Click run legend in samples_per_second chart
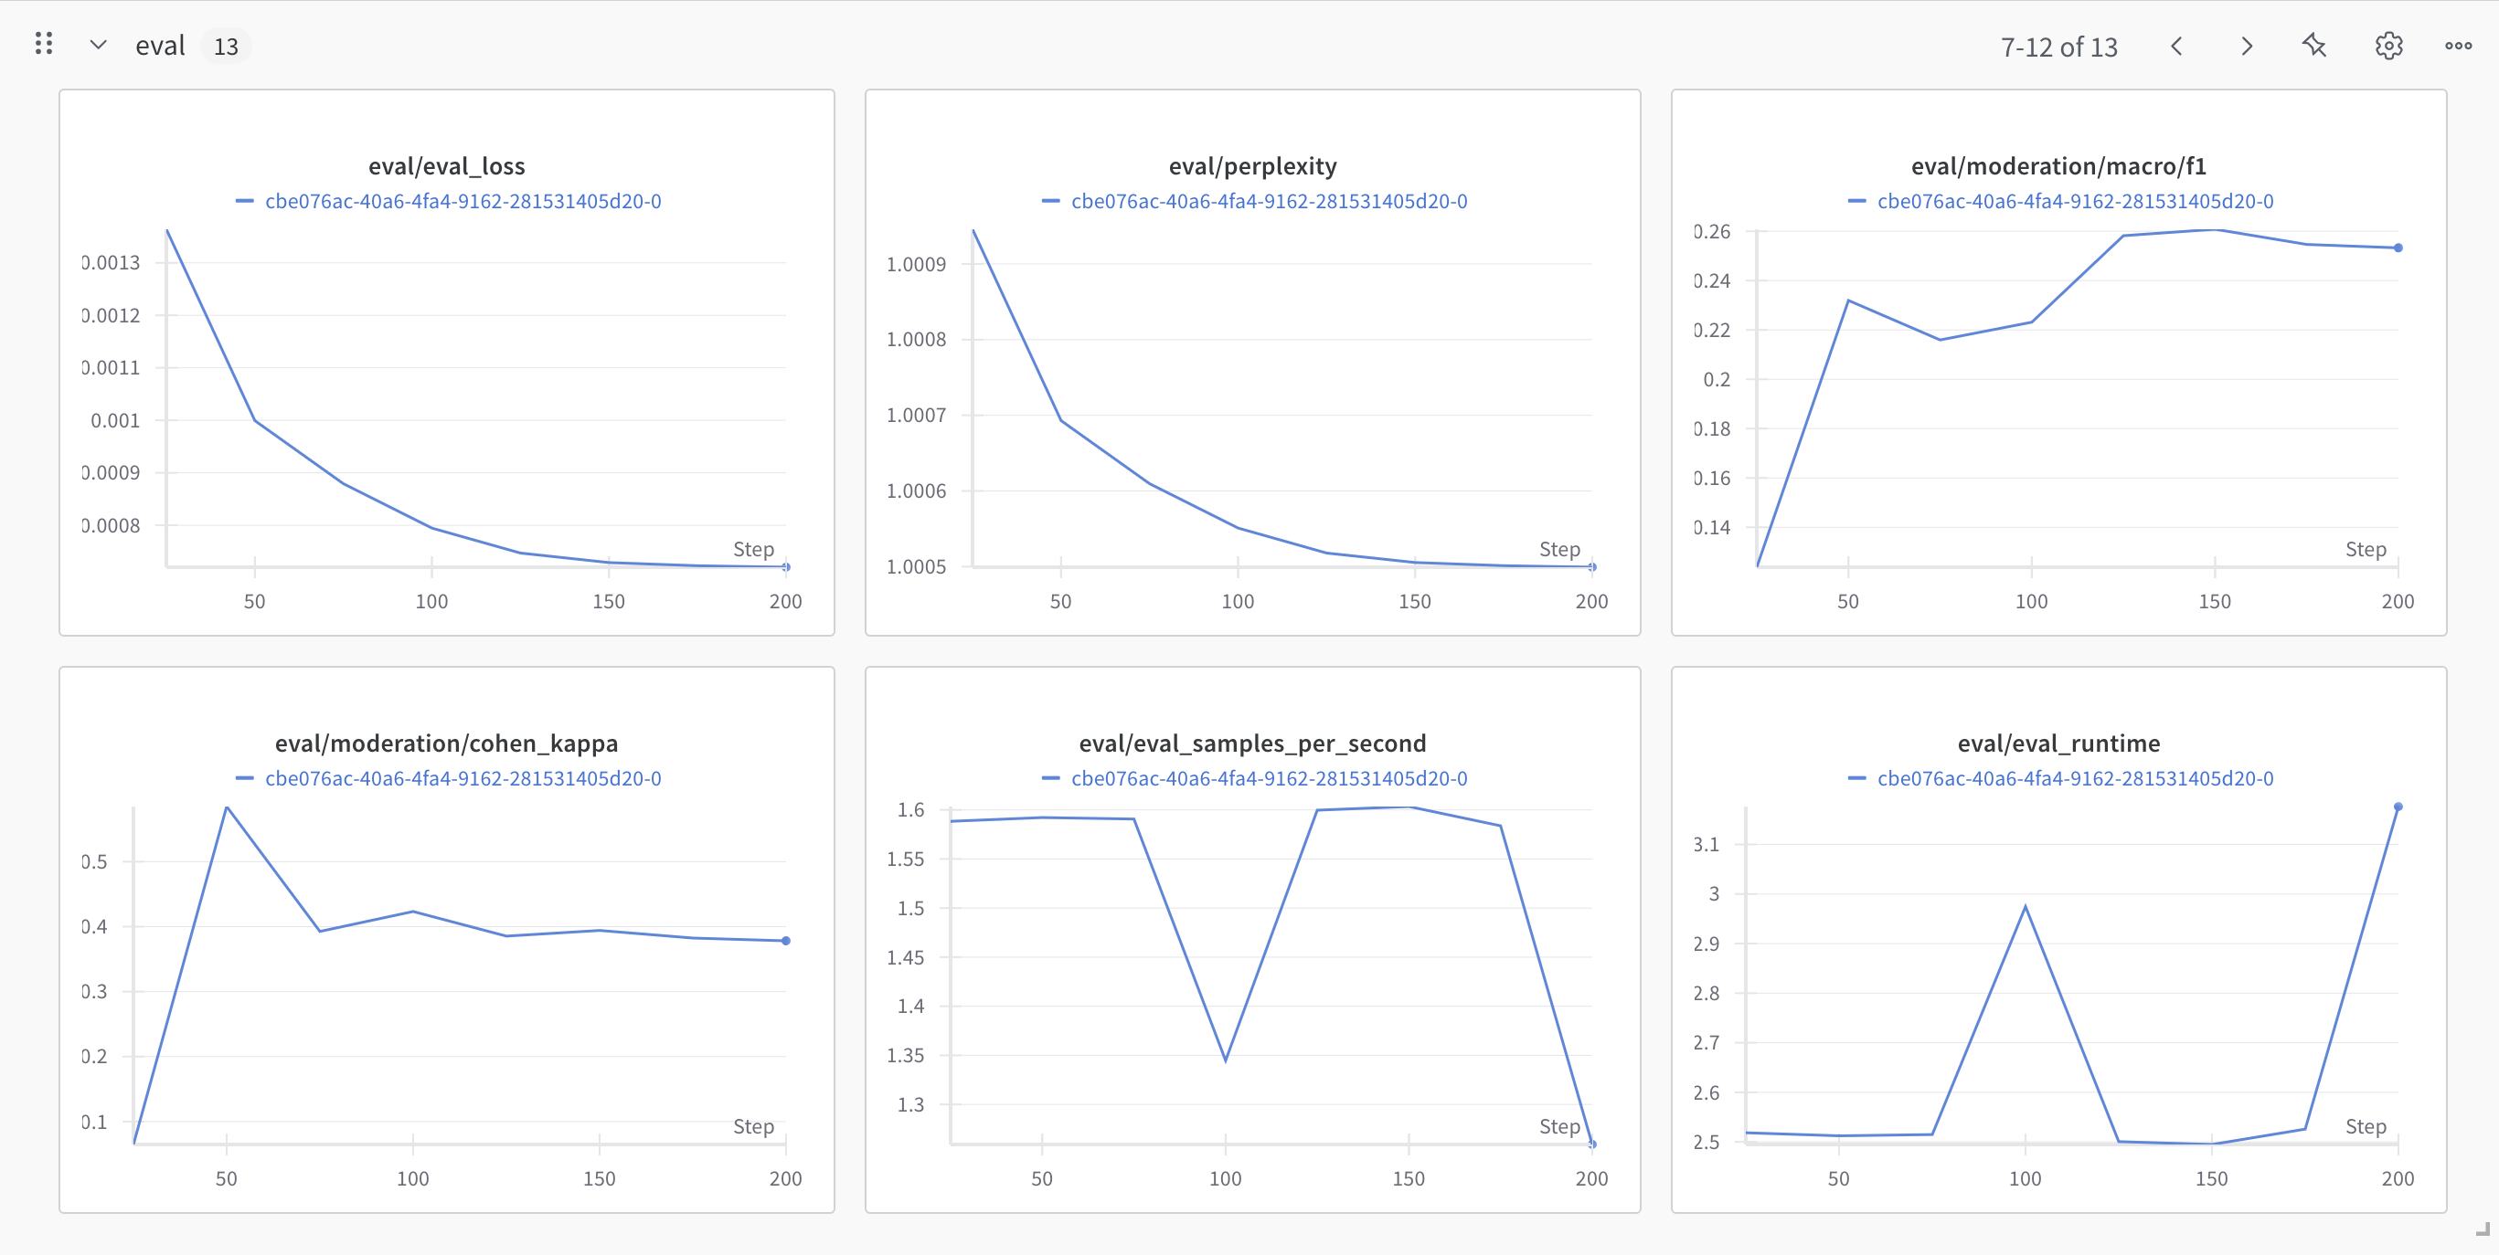Screen dimensions: 2499x1255 tap(1269, 778)
